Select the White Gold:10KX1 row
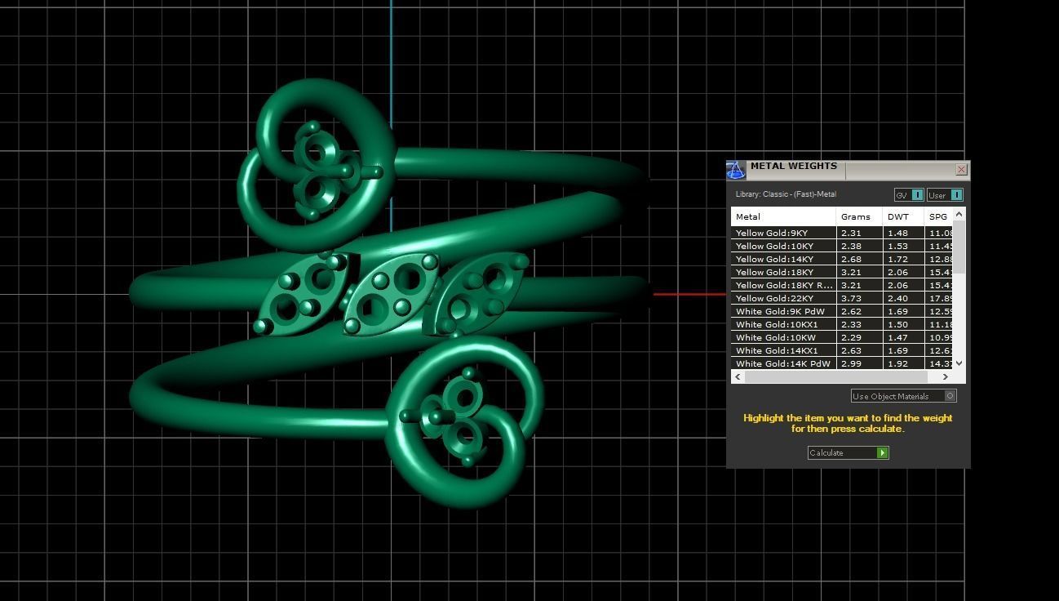 coord(842,324)
